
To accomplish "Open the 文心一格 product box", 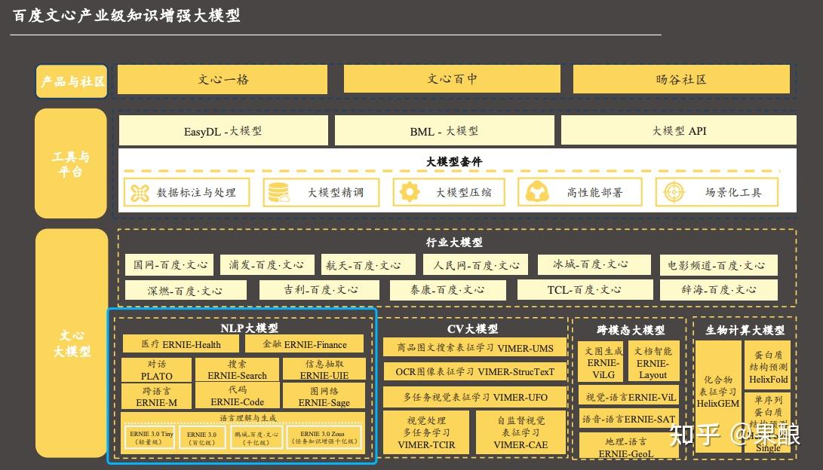I will pos(223,80).
